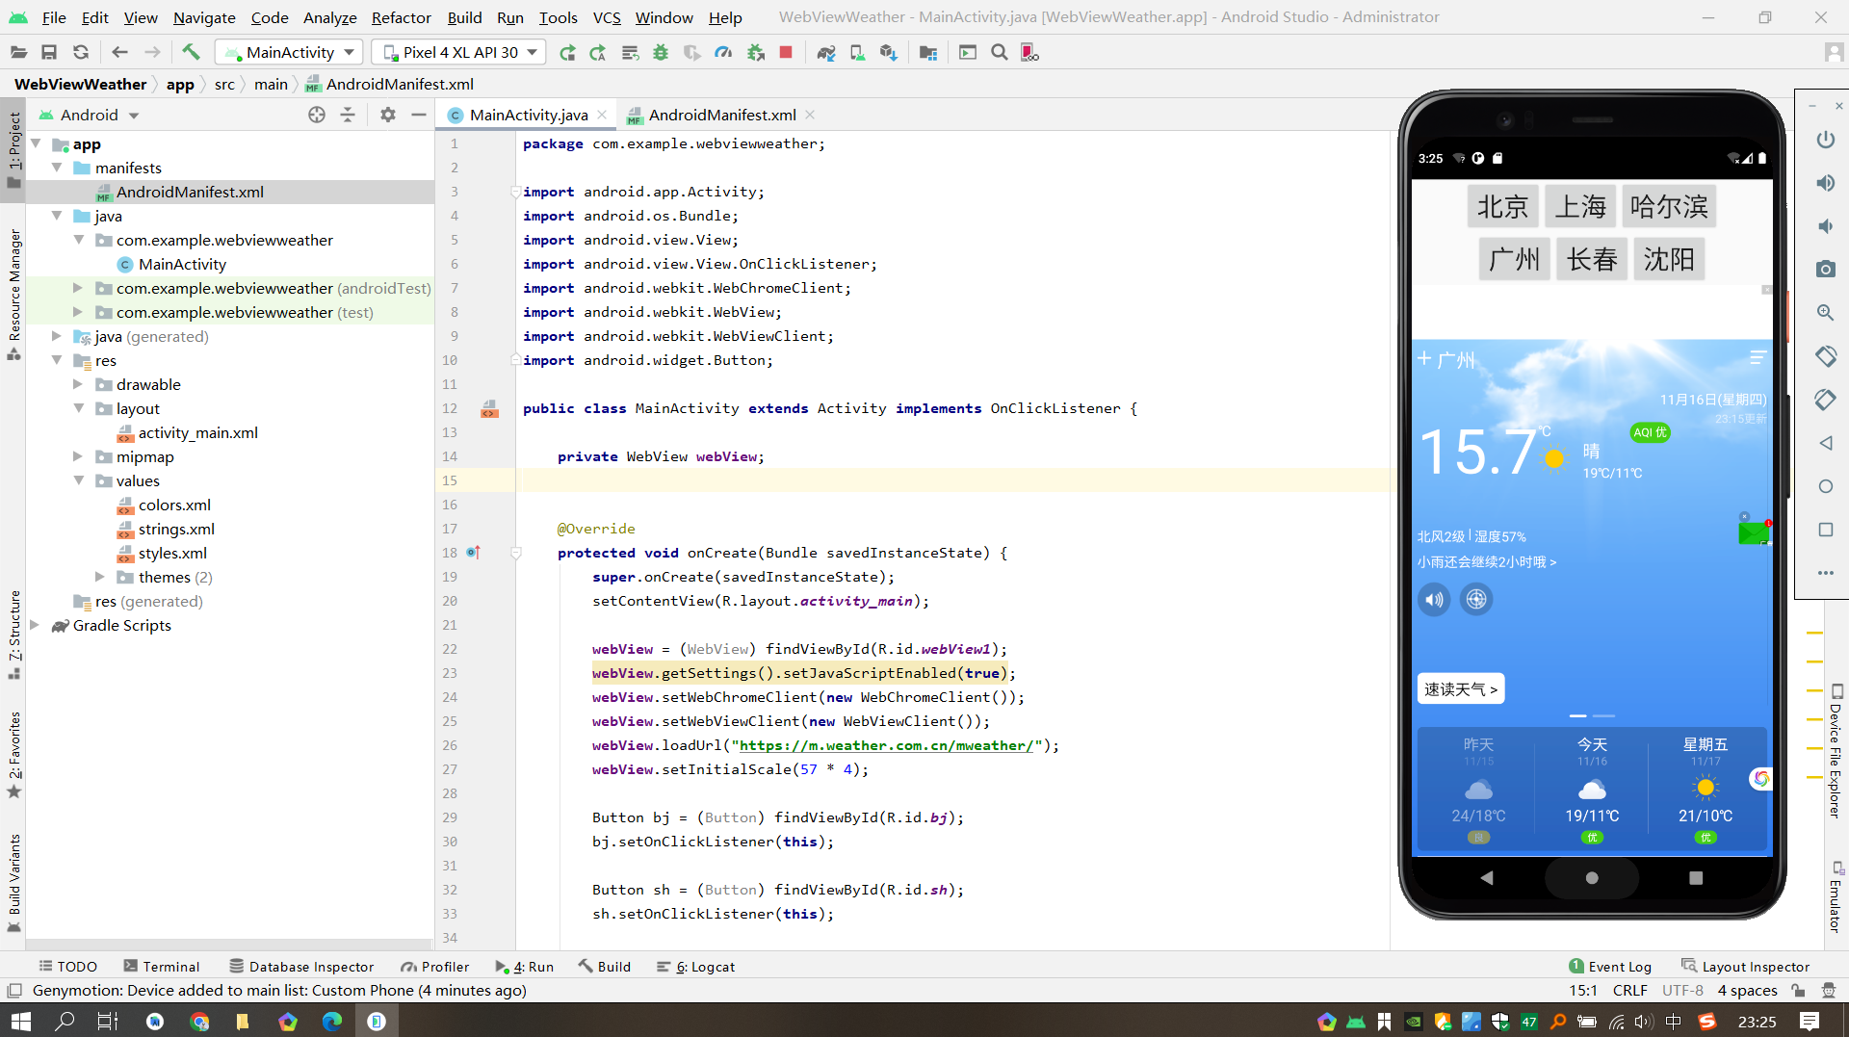Tap the 北京 city button in the emulator
Image resolution: width=1849 pixels, height=1037 pixels.
click(1502, 206)
